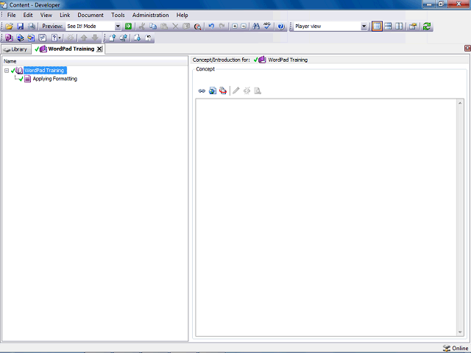Open the Document menu

(x=91, y=15)
